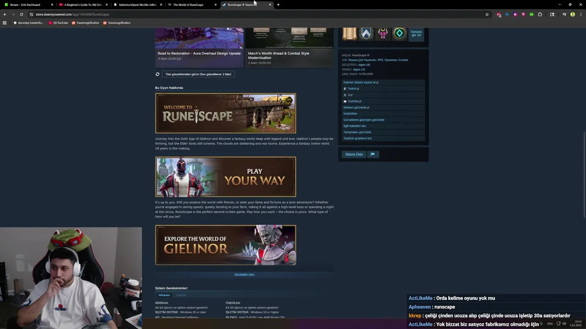Open the clock in the Windows taskbar
The height and width of the screenshot is (329, 586).
[575, 324]
